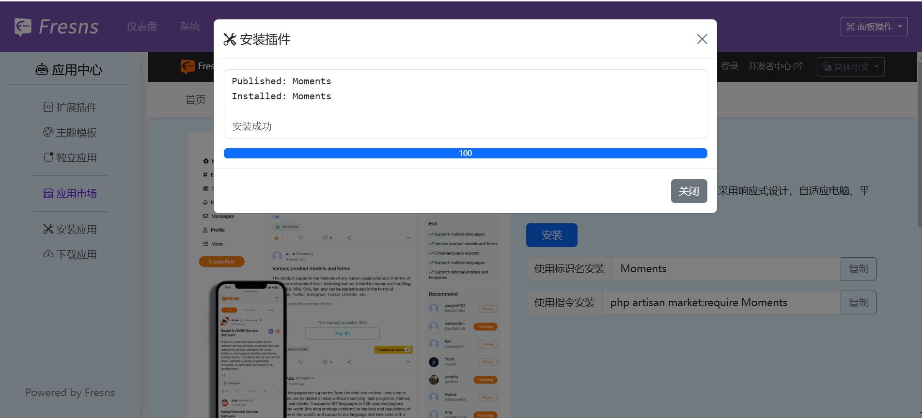Click the 独立应用 icon
922x418 pixels.
48,157
